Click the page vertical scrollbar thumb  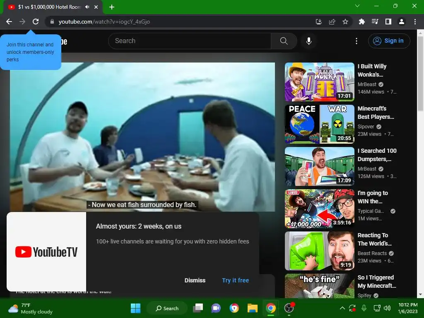pyautogui.click(x=420, y=73)
